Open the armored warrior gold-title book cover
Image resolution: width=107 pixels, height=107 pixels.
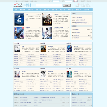pyautogui.click(x=47, y=20)
